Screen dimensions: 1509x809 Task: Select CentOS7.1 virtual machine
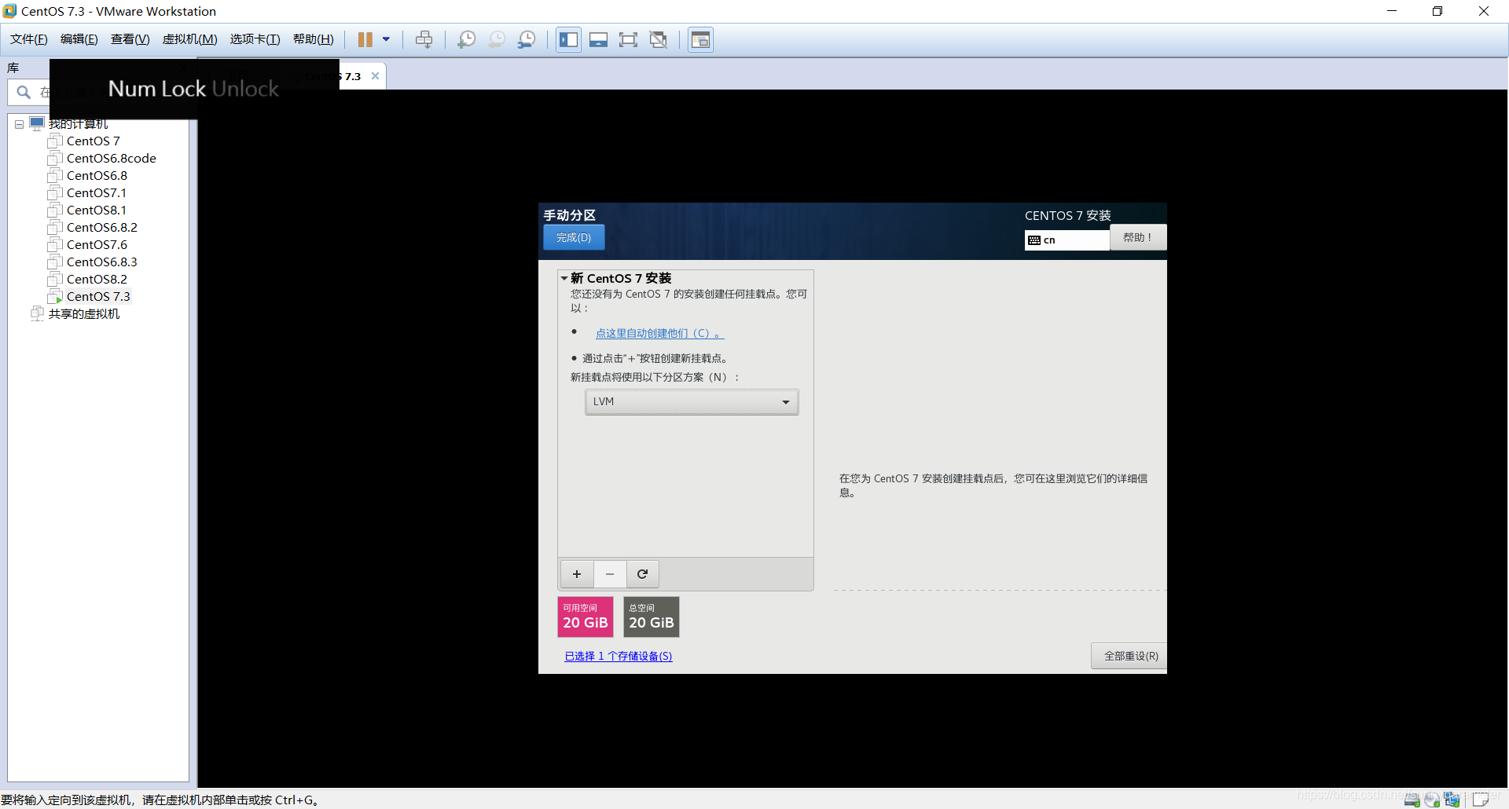point(96,193)
